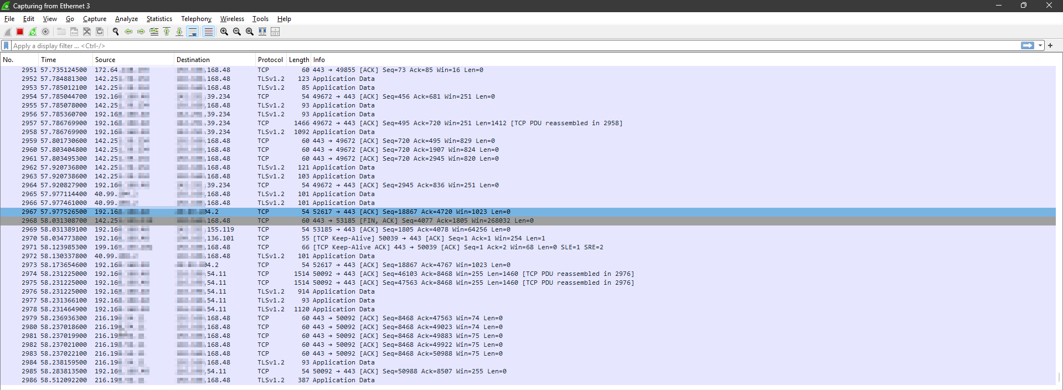
Task: Find a packet magnifier icon
Action: [x=116, y=32]
